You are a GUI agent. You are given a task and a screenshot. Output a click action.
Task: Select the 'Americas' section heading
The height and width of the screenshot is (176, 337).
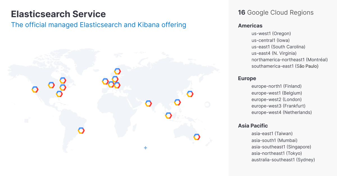pos(250,26)
